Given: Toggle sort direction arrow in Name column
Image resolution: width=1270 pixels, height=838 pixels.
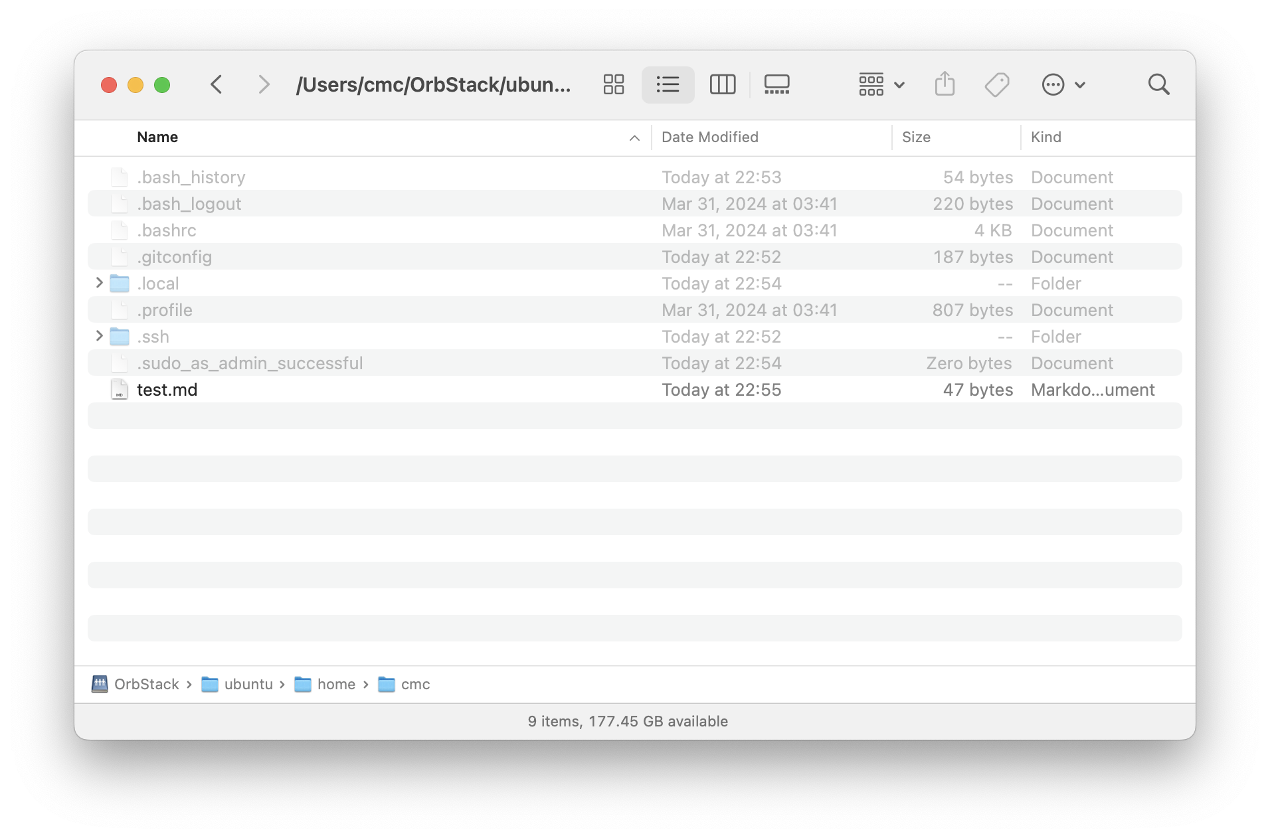Looking at the screenshot, I should 634,138.
